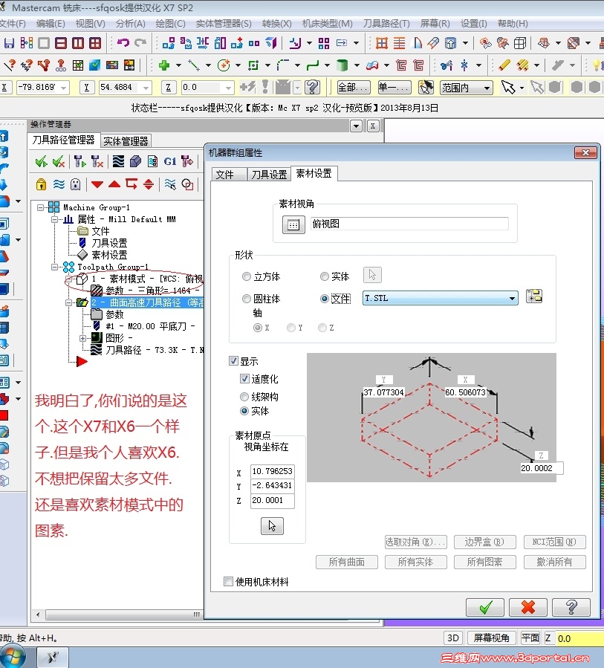
Task: Select the 文件 shape radio button
Action: click(325, 299)
